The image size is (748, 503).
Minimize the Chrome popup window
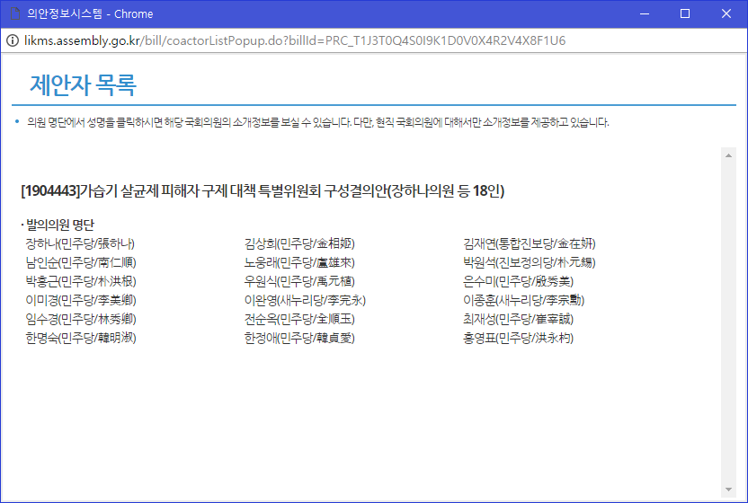coord(645,13)
